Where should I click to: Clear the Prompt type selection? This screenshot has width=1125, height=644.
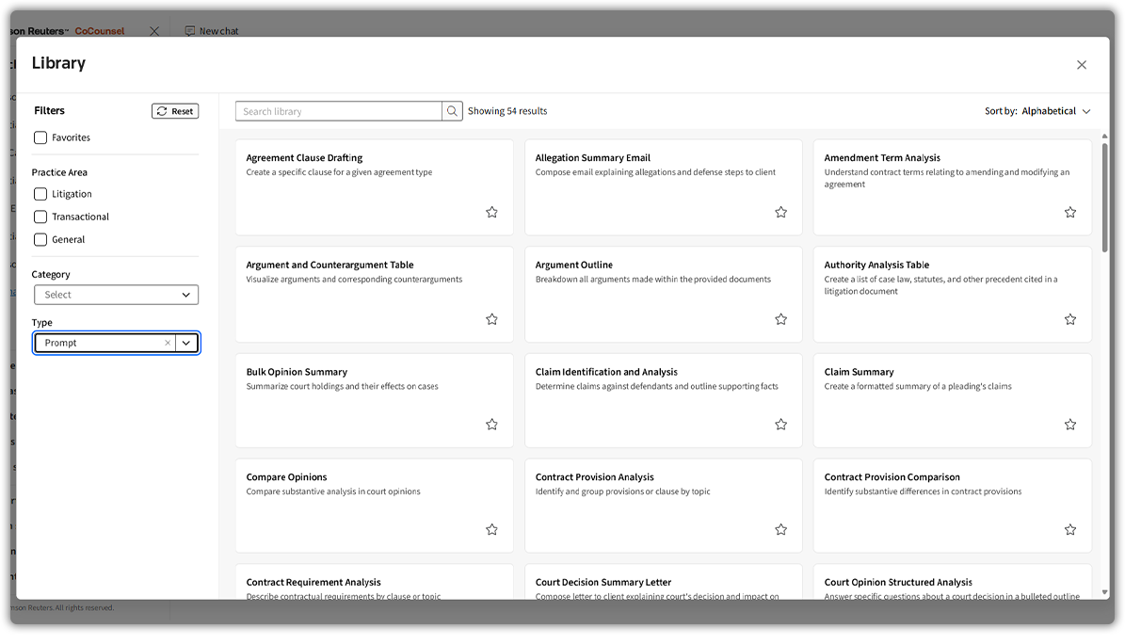pyautogui.click(x=168, y=344)
